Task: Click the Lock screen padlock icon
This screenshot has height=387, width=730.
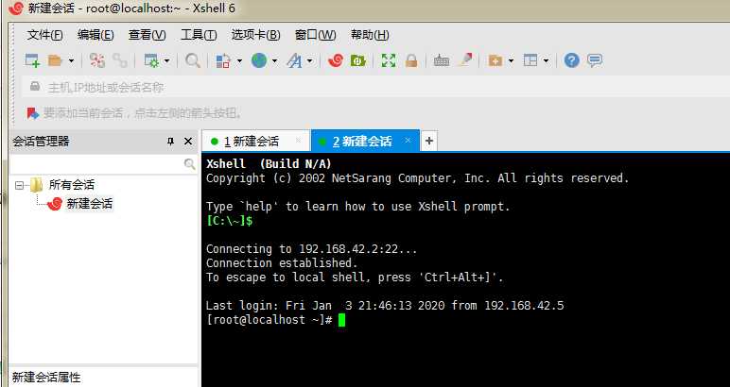Action: (411, 60)
